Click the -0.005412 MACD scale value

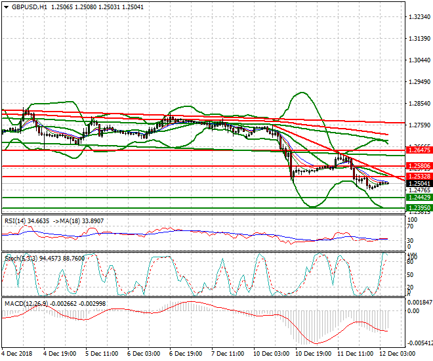418,343
